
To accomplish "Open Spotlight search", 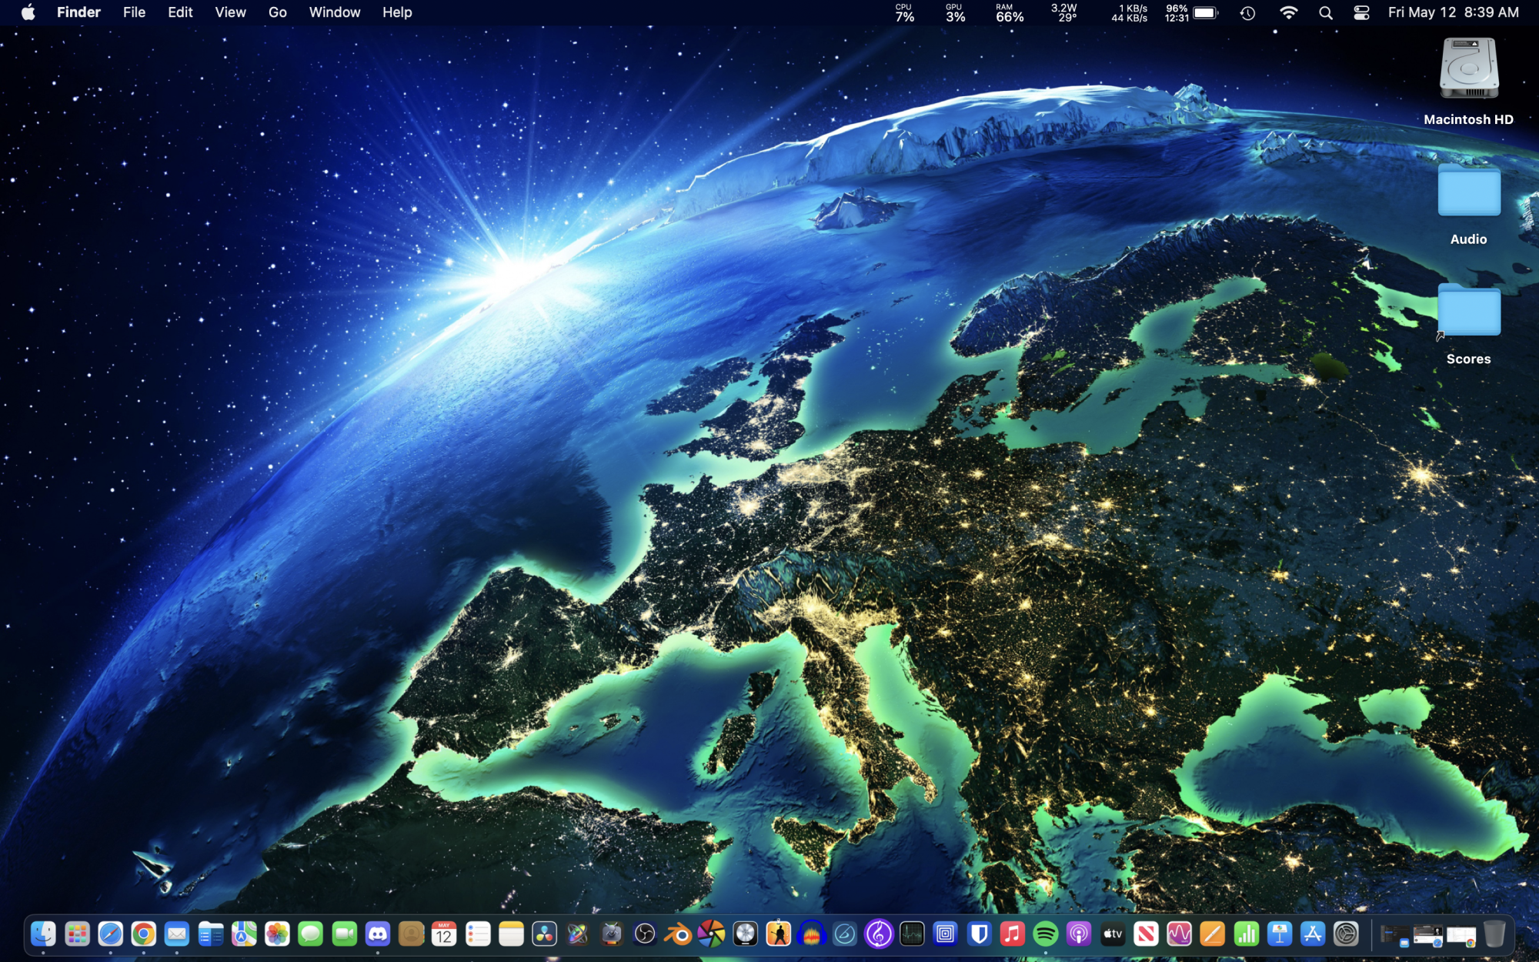I will [x=1325, y=12].
